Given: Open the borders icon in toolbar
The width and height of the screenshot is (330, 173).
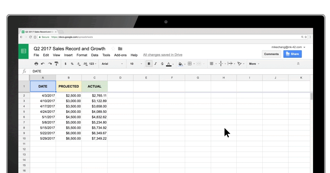Looking at the screenshot, I should coord(190,64).
